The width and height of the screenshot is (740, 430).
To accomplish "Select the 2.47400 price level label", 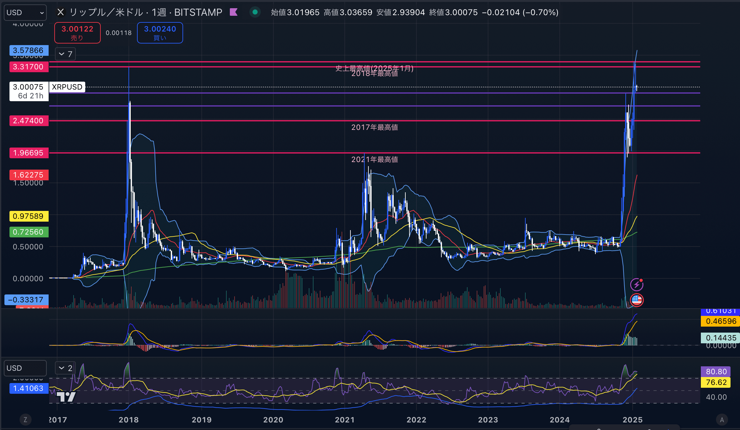I will click(29, 121).
